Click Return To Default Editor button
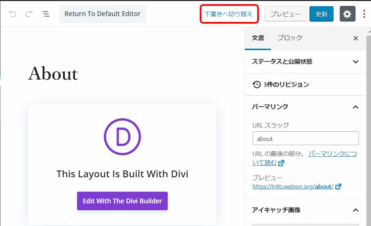This screenshot has height=226, width=371. point(102,14)
